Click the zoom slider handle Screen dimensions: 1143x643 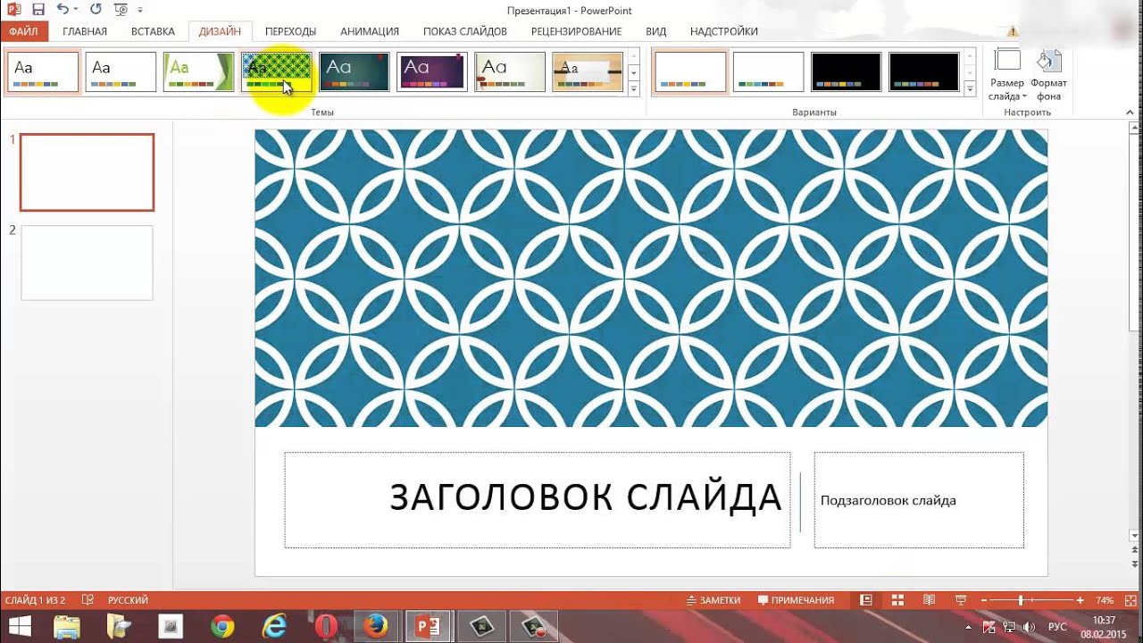1021,600
